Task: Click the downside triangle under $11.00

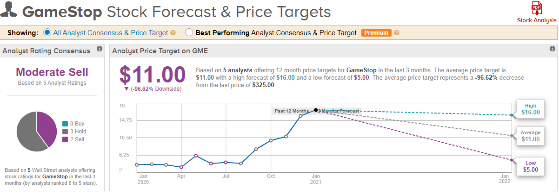Action: click(126, 89)
